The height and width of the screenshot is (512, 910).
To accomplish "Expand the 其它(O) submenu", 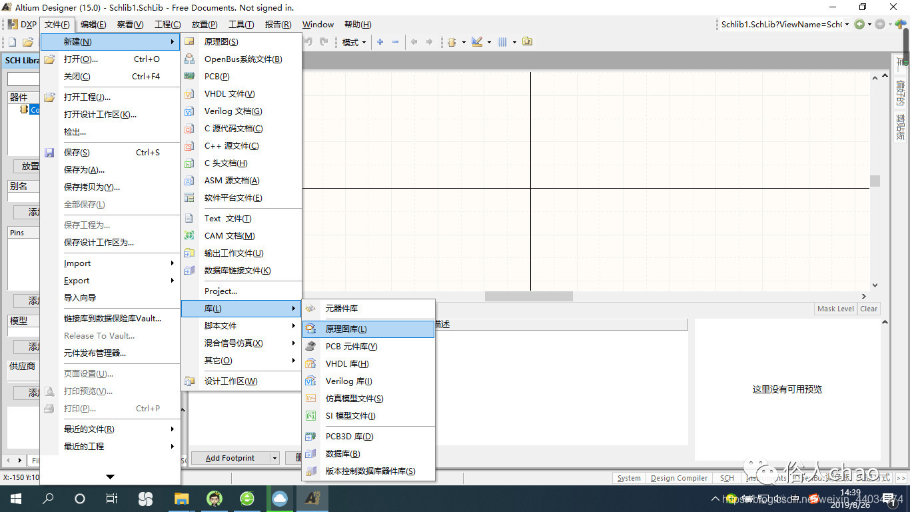I will coord(241,361).
